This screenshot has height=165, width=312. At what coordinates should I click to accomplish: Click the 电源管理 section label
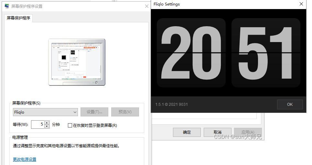click(x=20, y=137)
